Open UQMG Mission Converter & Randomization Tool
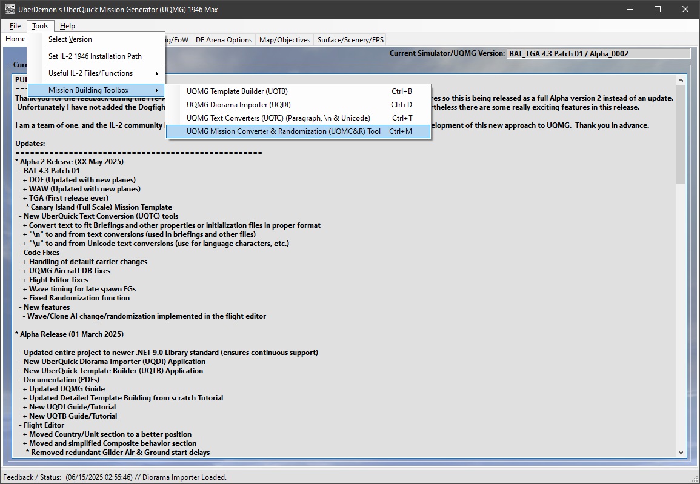 coord(298,131)
